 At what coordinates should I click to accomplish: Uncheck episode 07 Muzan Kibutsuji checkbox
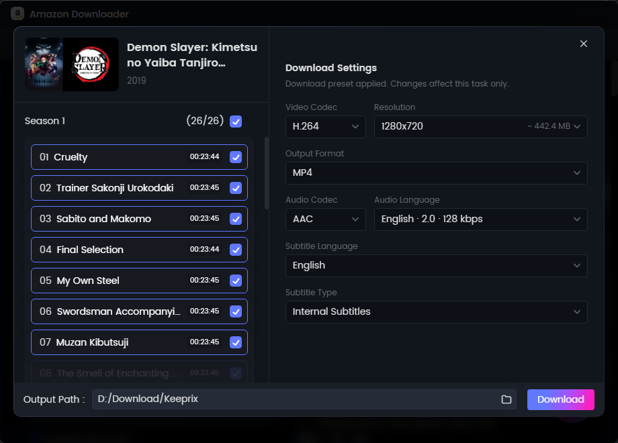[x=236, y=342]
